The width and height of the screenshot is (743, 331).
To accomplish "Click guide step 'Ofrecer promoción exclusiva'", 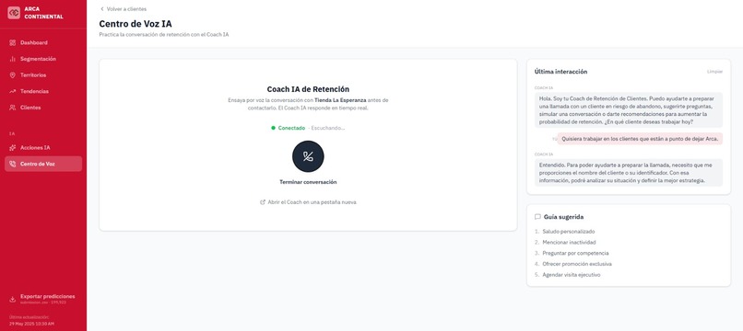I will [577, 264].
